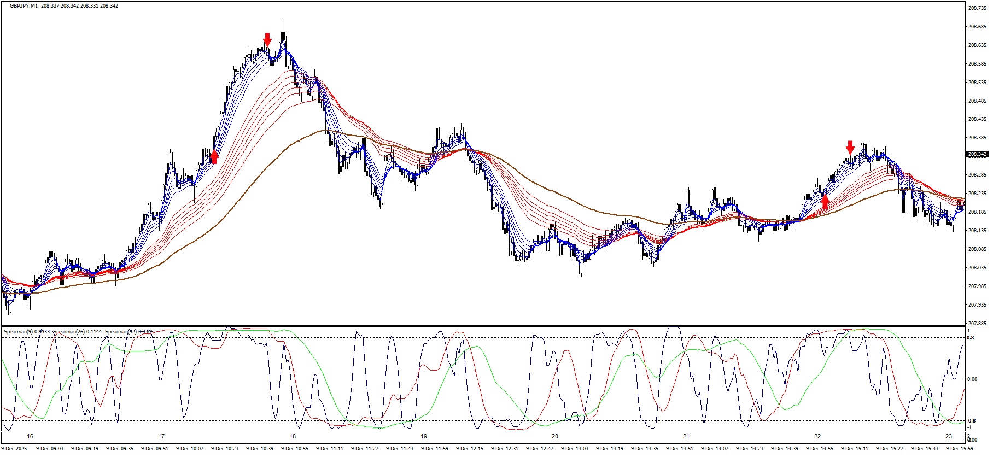Click the hour marker 19
Screen dimensions: 993x463
424,436
